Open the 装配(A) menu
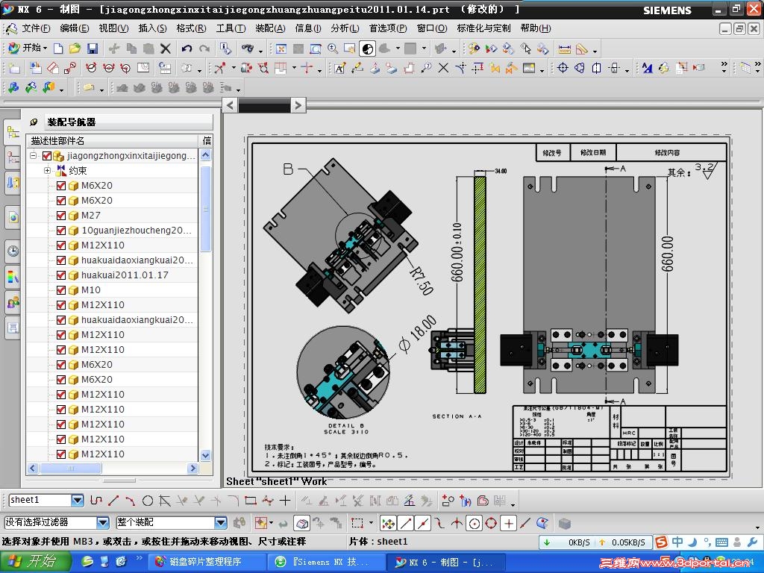 click(x=270, y=28)
